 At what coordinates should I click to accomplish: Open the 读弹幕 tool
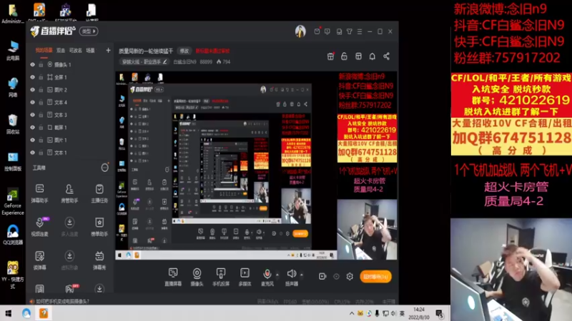click(x=39, y=260)
